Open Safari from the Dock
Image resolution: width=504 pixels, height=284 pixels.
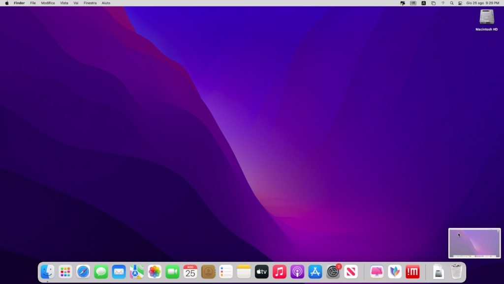[83, 271]
